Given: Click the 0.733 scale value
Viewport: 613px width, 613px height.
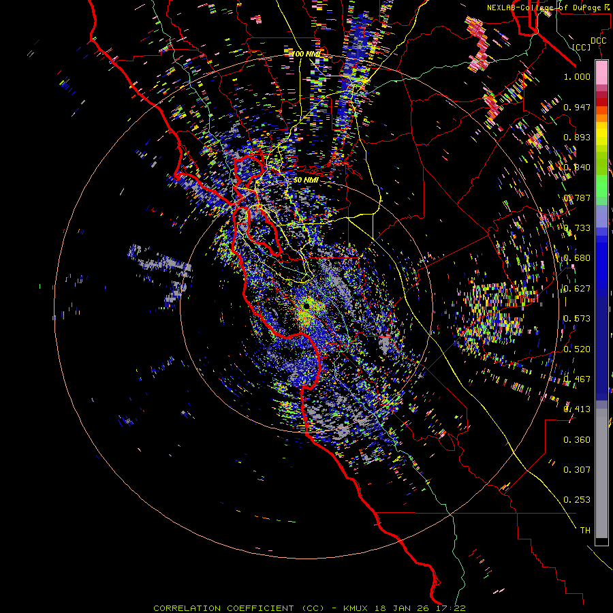Looking at the screenshot, I should coord(577,228).
